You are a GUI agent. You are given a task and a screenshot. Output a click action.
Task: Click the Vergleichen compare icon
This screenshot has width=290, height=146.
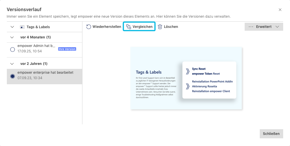129,27
